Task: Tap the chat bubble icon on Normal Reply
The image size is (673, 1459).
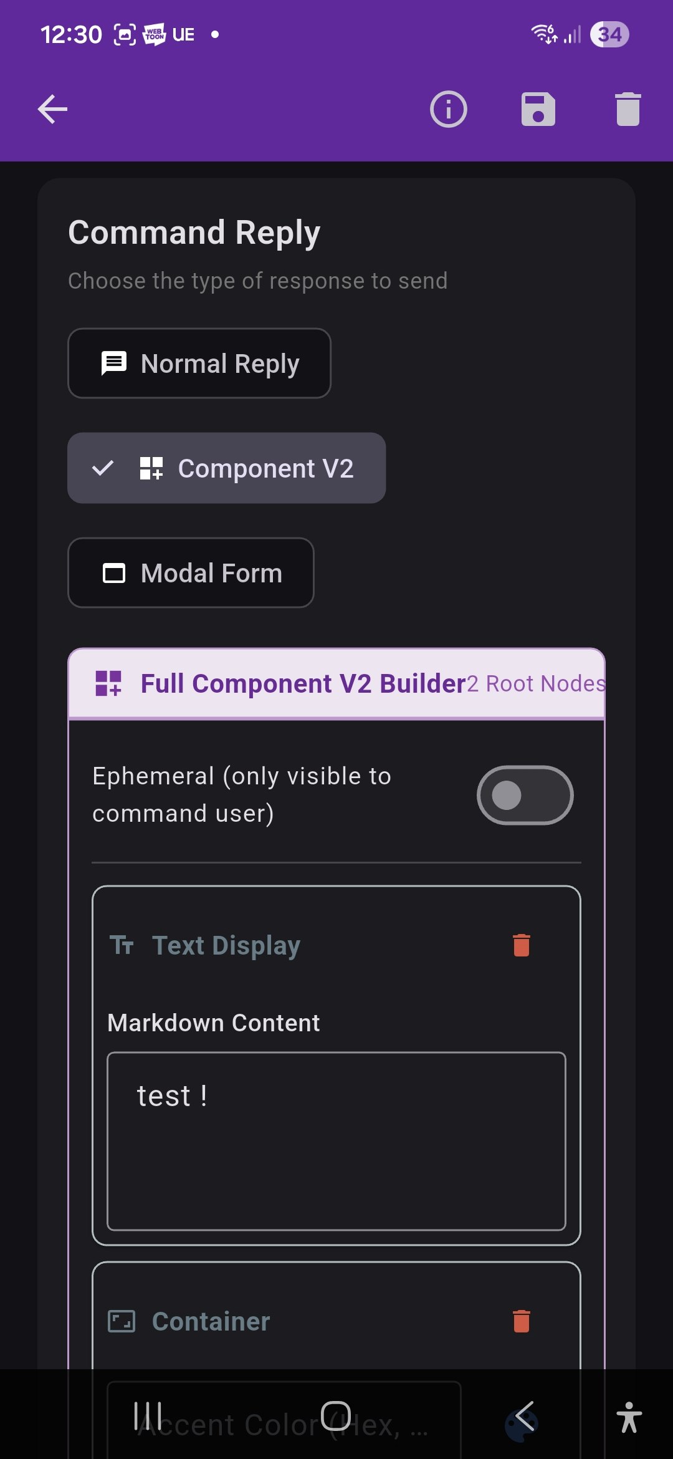Action: [113, 363]
